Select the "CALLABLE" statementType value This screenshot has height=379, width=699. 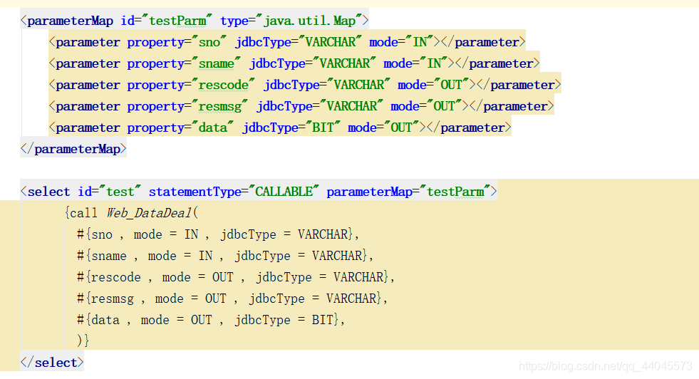pyautogui.click(x=284, y=192)
